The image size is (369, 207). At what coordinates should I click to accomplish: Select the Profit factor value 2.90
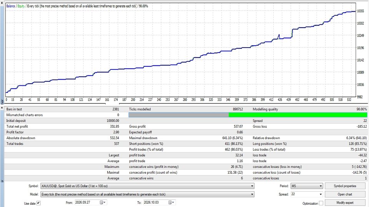[x=116, y=132]
